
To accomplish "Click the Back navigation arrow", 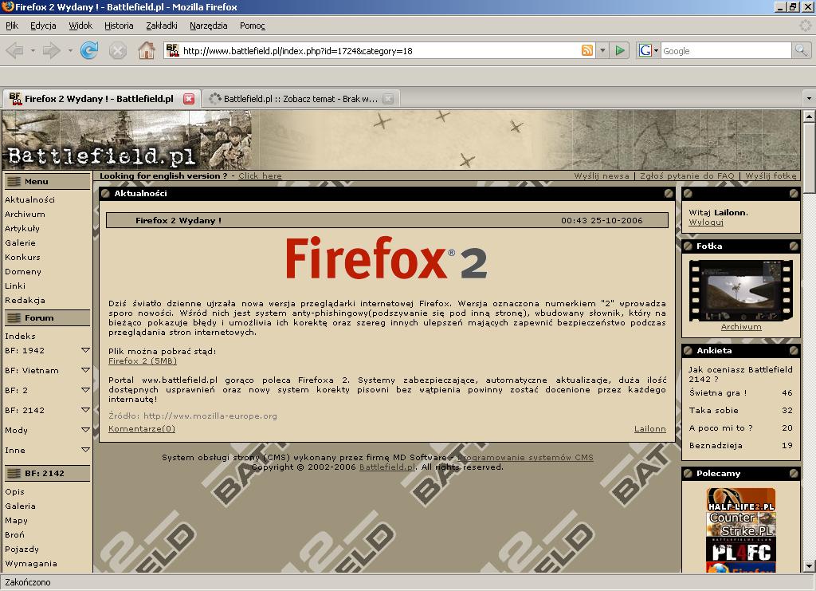I will click(14, 51).
